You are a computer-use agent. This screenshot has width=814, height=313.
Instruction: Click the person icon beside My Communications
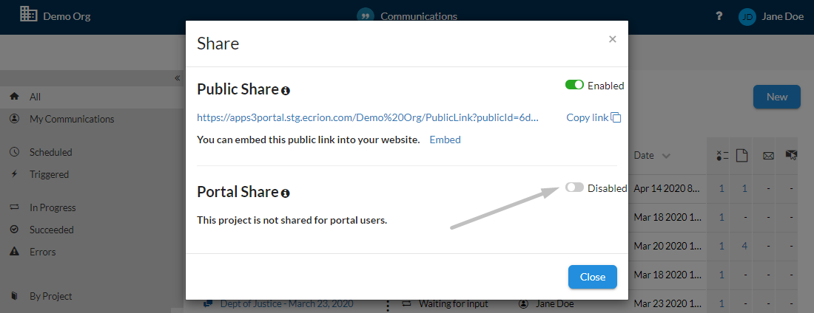(15, 119)
